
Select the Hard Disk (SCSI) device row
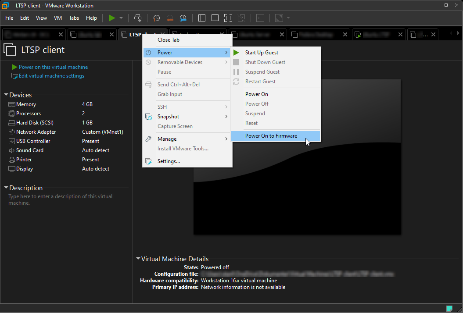coord(67,123)
